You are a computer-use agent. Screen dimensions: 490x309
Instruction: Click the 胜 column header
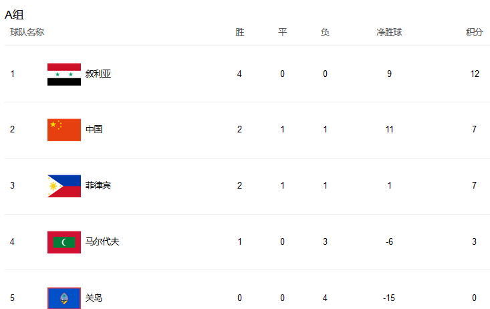coord(239,32)
